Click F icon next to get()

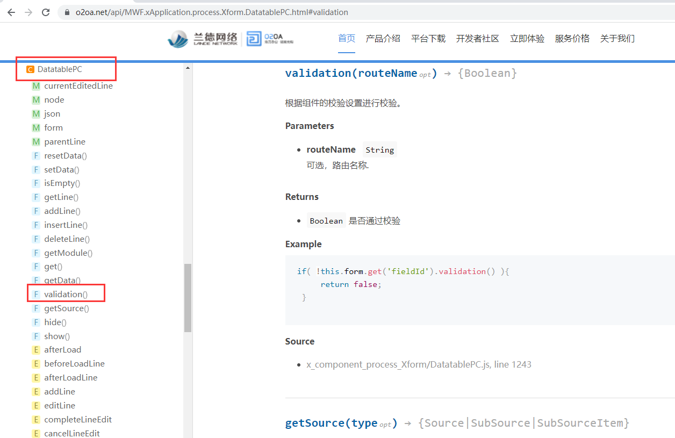(36, 267)
